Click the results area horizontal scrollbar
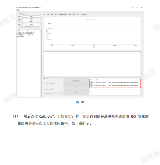This screenshot has width=160, height=165. pos(92,77)
